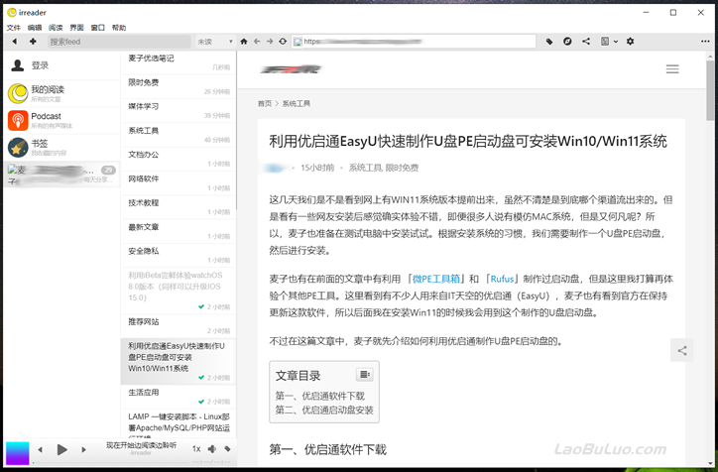Image resolution: width=718 pixels, height=472 pixels.
Task: Navigate back with the left arrow icon
Action: (257, 42)
